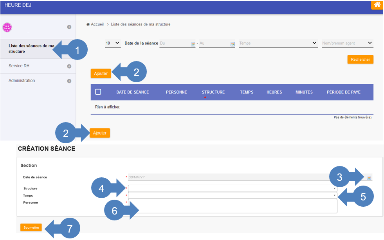The width and height of the screenshot is (384, 240).
Task: Open the Temps filter dropdown
Action: pos(278,43)
